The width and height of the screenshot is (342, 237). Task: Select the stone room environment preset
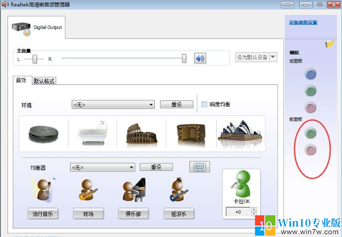191,135
